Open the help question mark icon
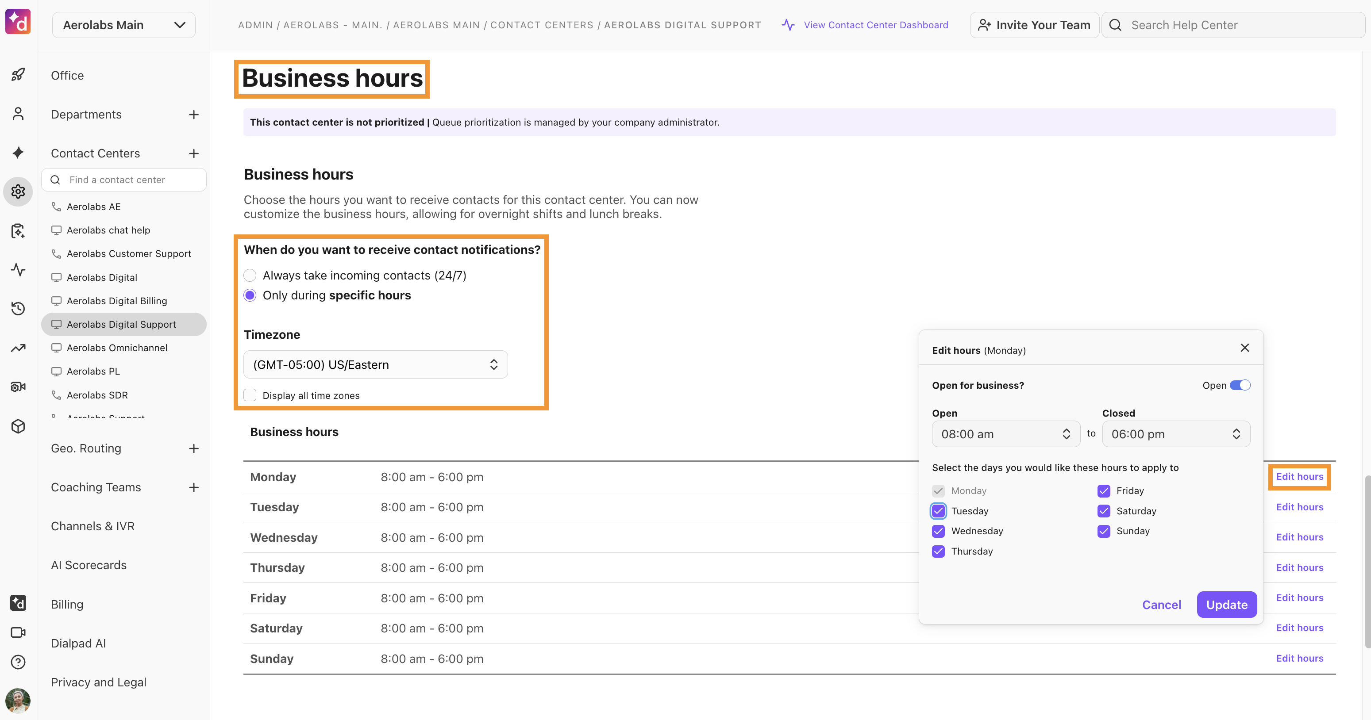Viewport: 1371px width, 720px height. coord(18,662)
